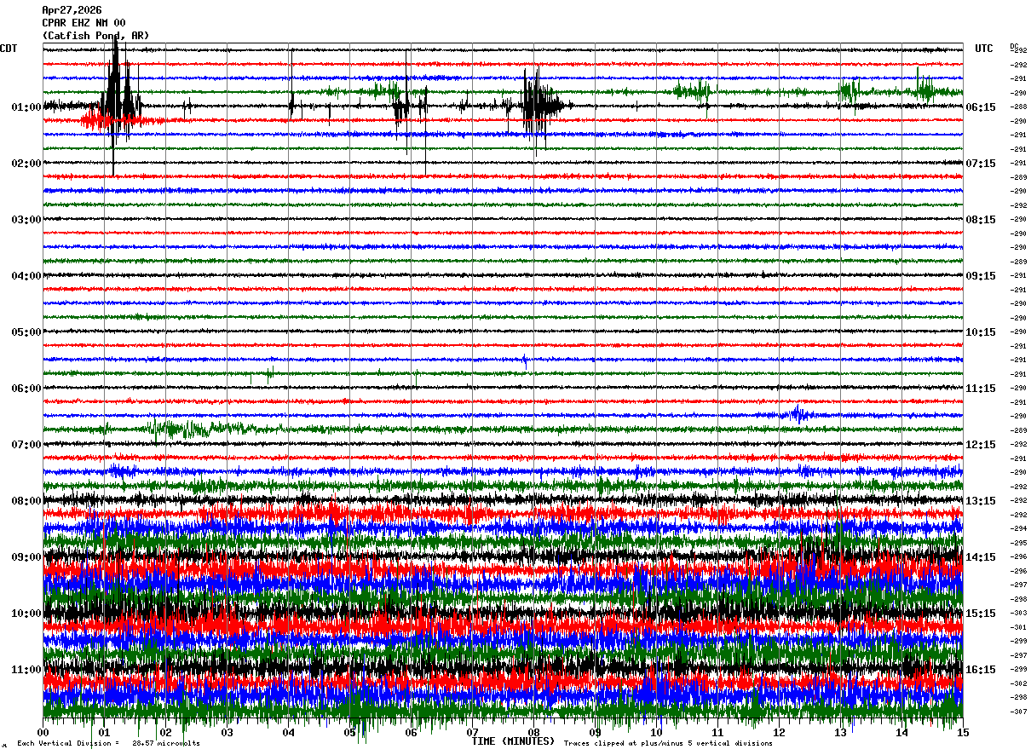Screen dimensions: 1031x755
Task: Click the UTC timezone label
Action: [984, 49]
